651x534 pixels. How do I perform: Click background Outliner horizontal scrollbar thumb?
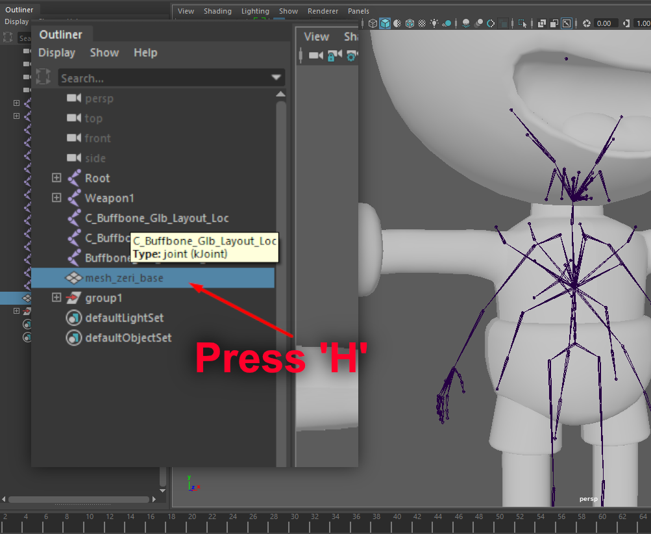(x=79, y=499)
